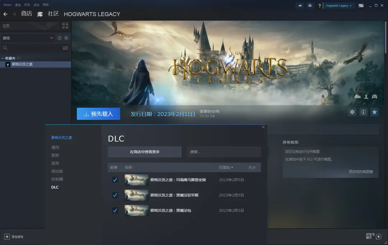The width and height of the screenshot is (388, 245).
Task: Show game info panel
Action: (363, 112)
